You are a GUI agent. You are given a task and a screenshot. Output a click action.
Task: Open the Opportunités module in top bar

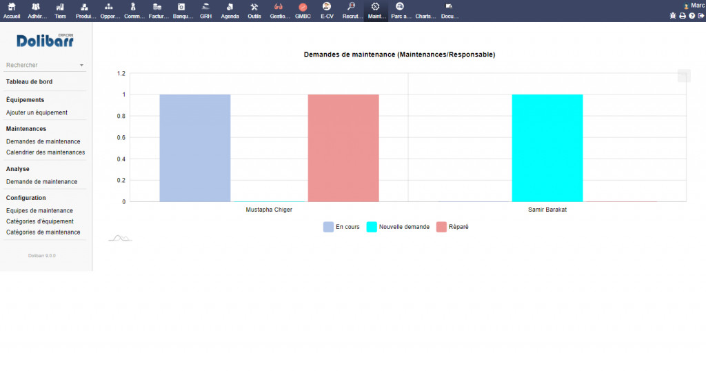[x=109, y=11]
